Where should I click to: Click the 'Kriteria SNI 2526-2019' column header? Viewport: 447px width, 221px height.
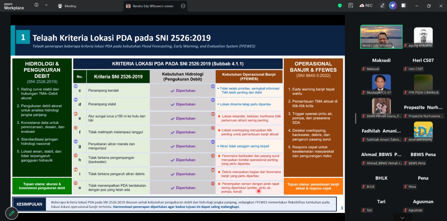point(118,77)
